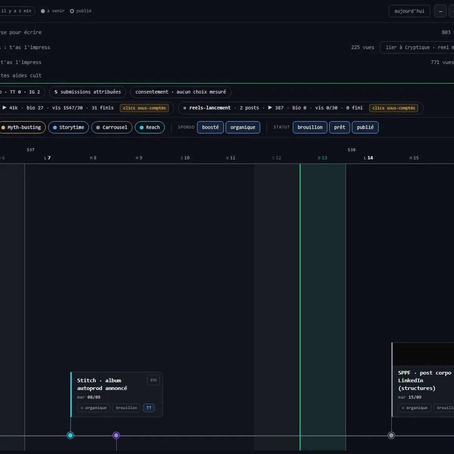
Task: Click the 225 vues count
Action: (362, 48)
